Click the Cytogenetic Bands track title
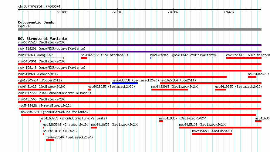The width and height of the screenshot is (270, 152). tap(36, 22)
